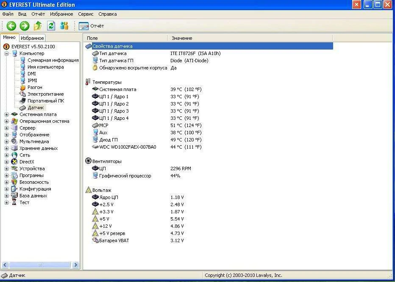395x282 pixels.
Task: Click the Вентиляторы fan icon
Action: coord(88,161)
